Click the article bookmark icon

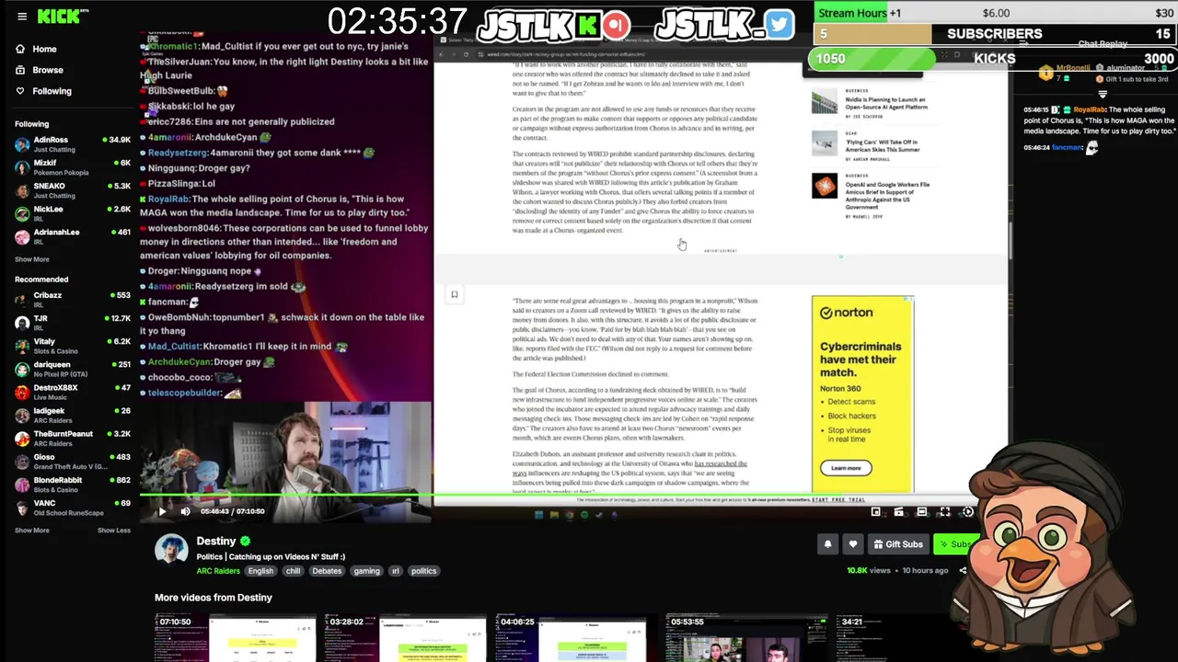[454, 294]
